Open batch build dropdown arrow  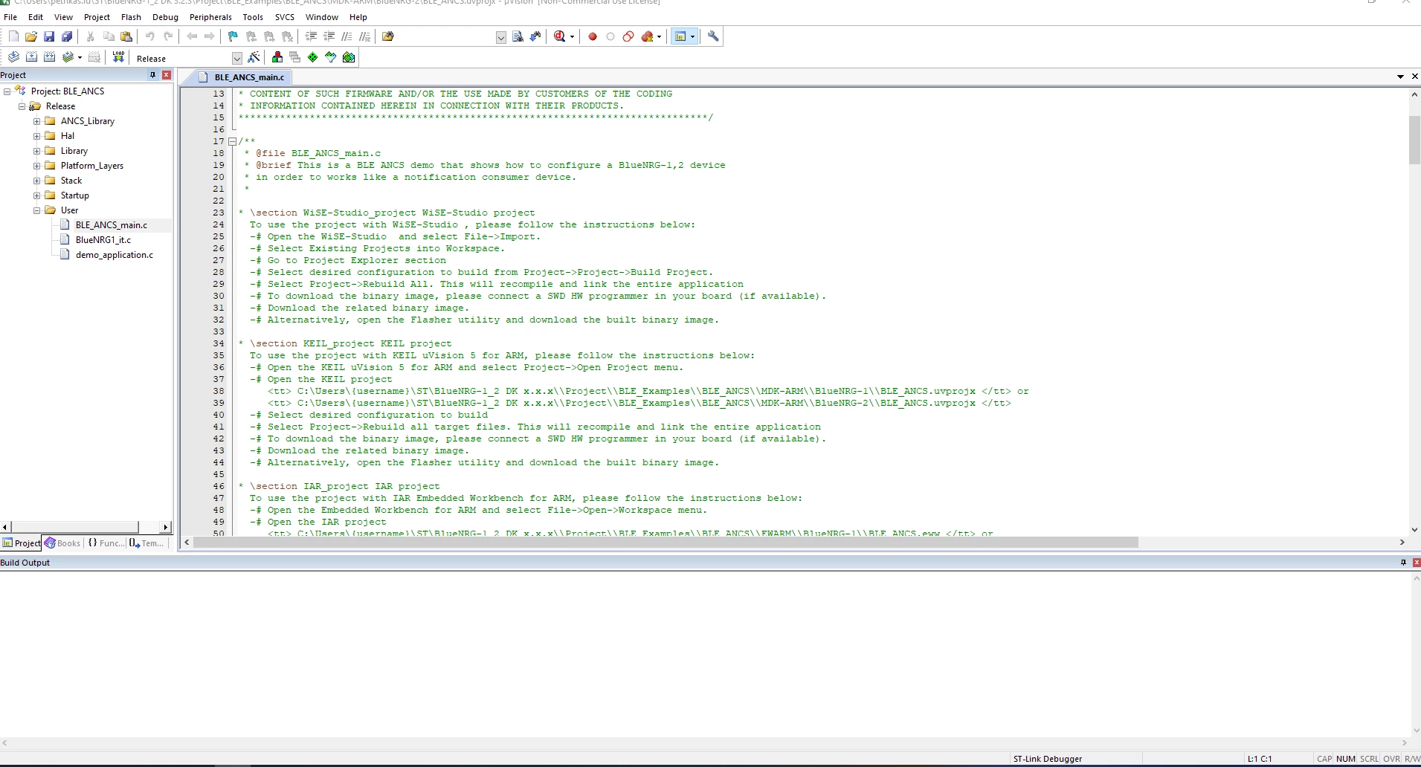[80, 57]
